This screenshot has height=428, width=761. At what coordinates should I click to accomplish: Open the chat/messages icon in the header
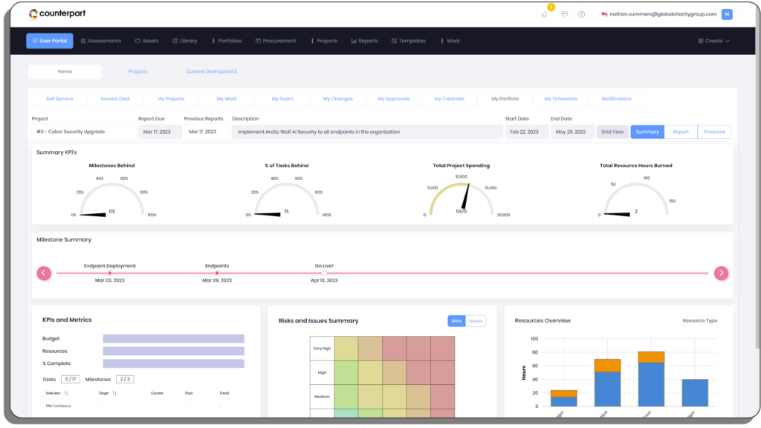coord(565,14)
